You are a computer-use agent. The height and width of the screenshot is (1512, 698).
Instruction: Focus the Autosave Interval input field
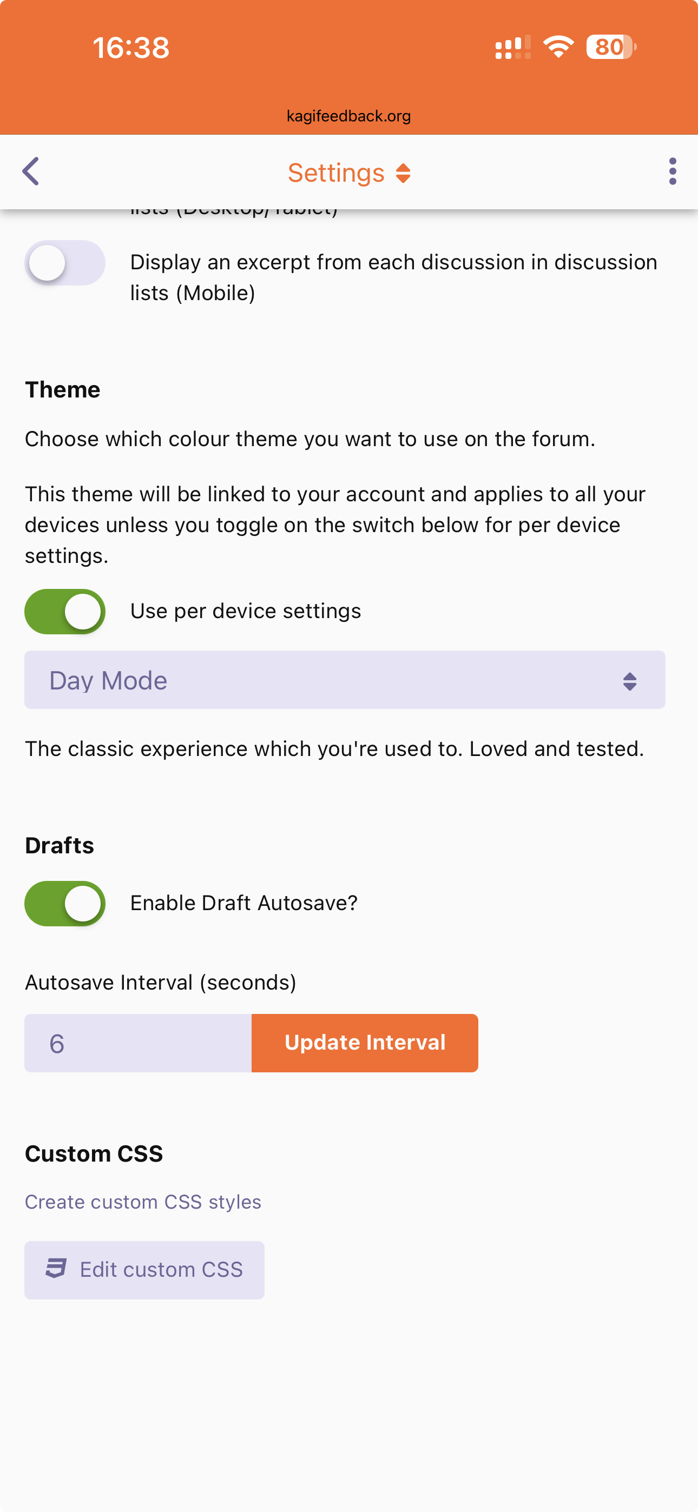pyautogui.click(x=138, y=1043)
